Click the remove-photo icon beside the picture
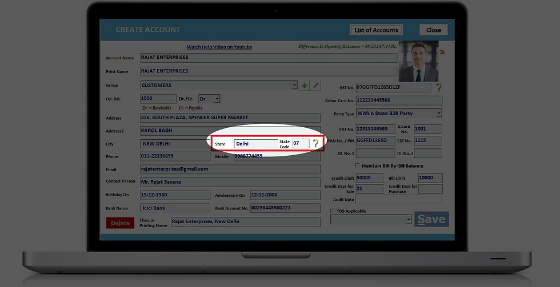 click(x=443, y=52)
